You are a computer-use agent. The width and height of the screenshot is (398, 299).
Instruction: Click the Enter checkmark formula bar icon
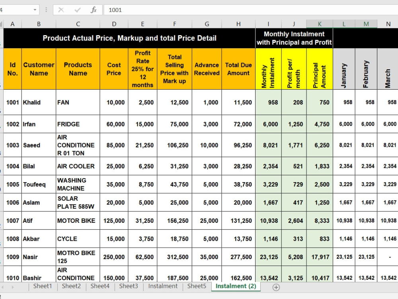coord(78,10)
